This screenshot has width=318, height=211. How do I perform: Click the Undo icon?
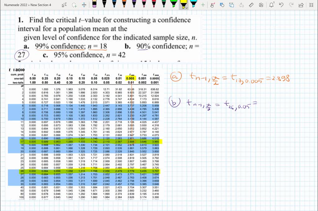click(281, 5)
